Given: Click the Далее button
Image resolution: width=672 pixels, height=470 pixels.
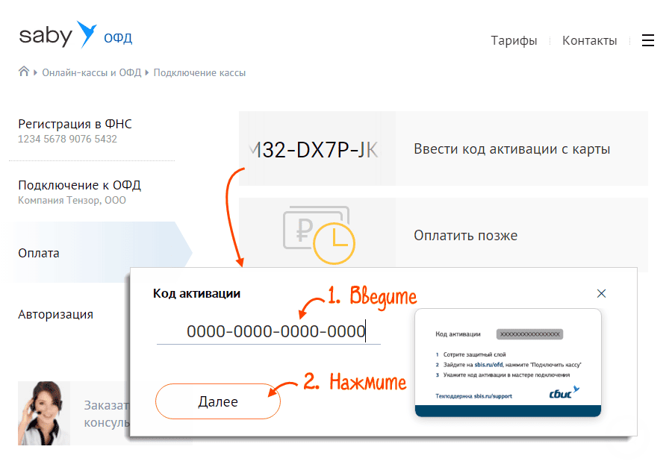Looking at the screenshot, I should 218,401.
